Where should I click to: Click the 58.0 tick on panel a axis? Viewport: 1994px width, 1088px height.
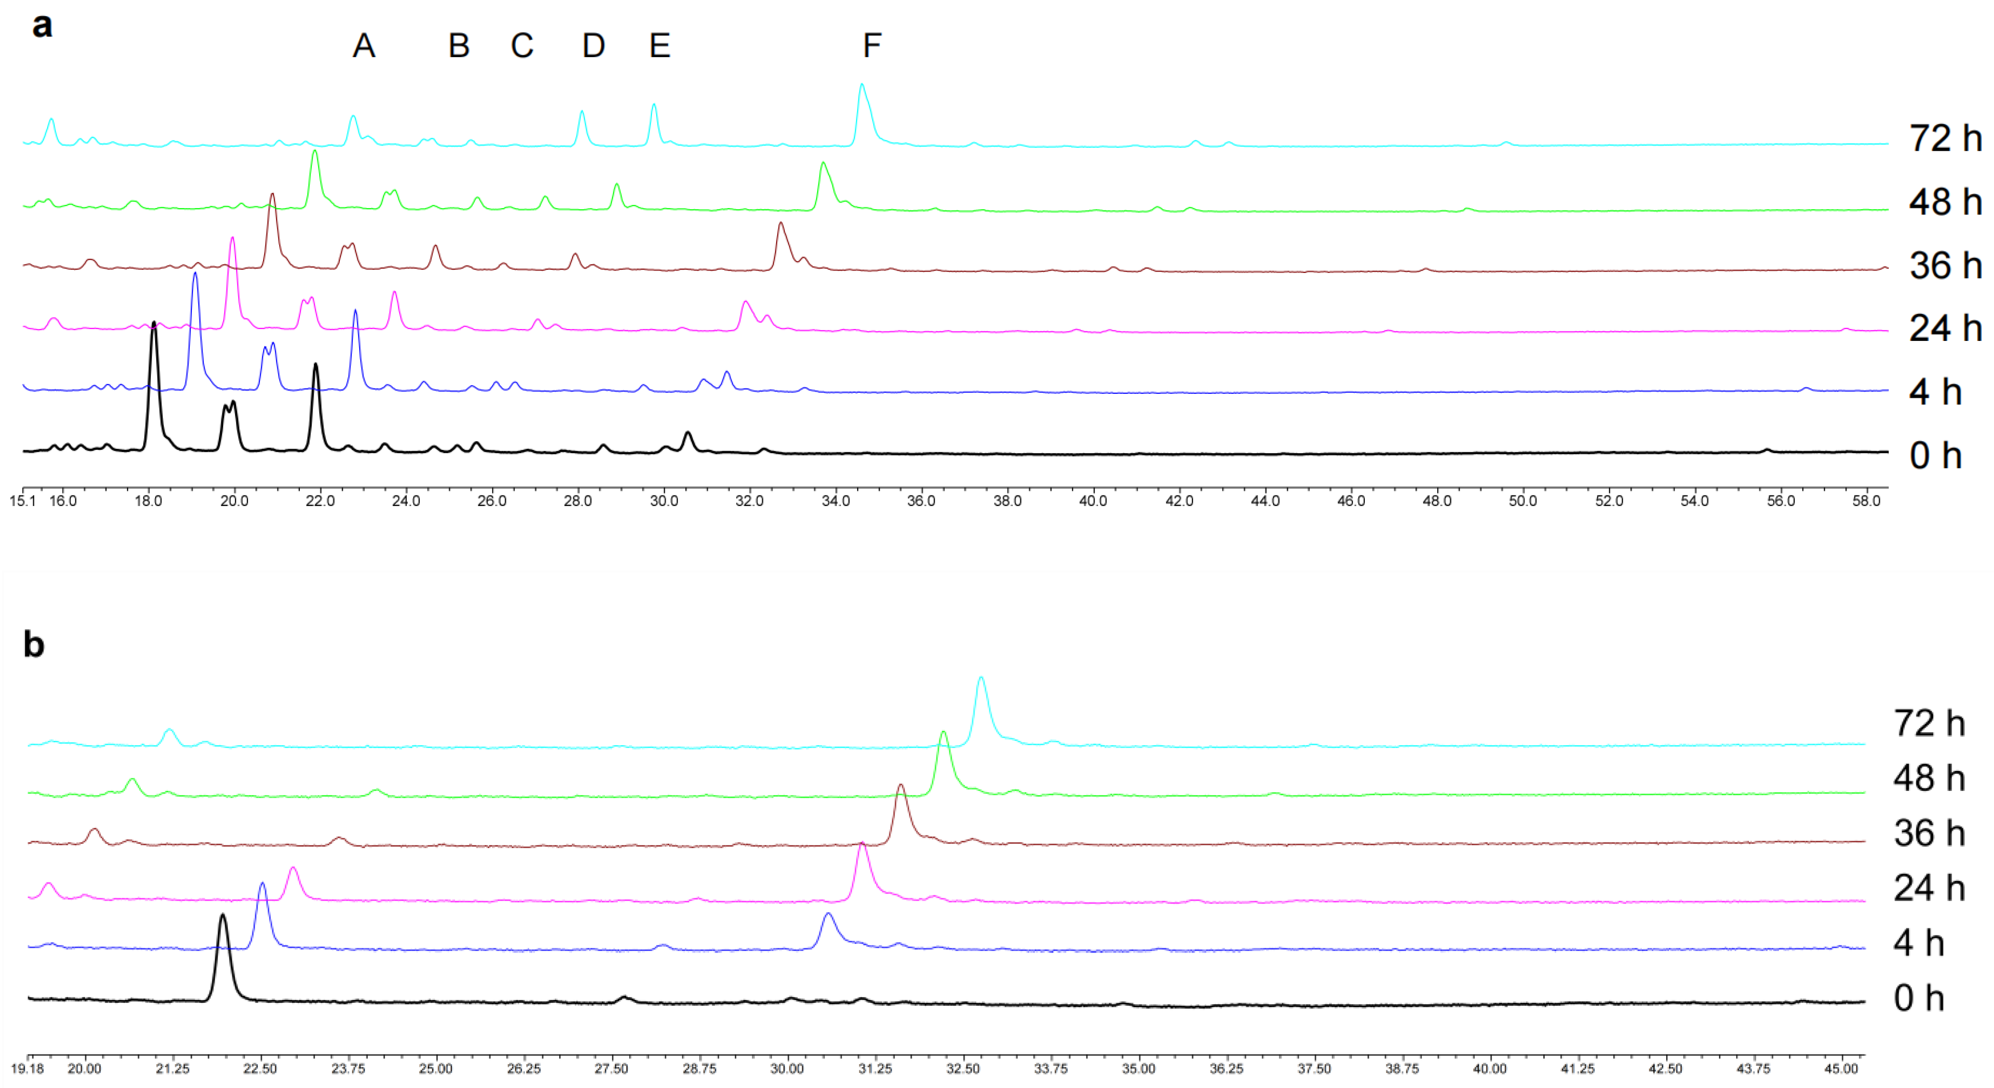[1866, 501]
